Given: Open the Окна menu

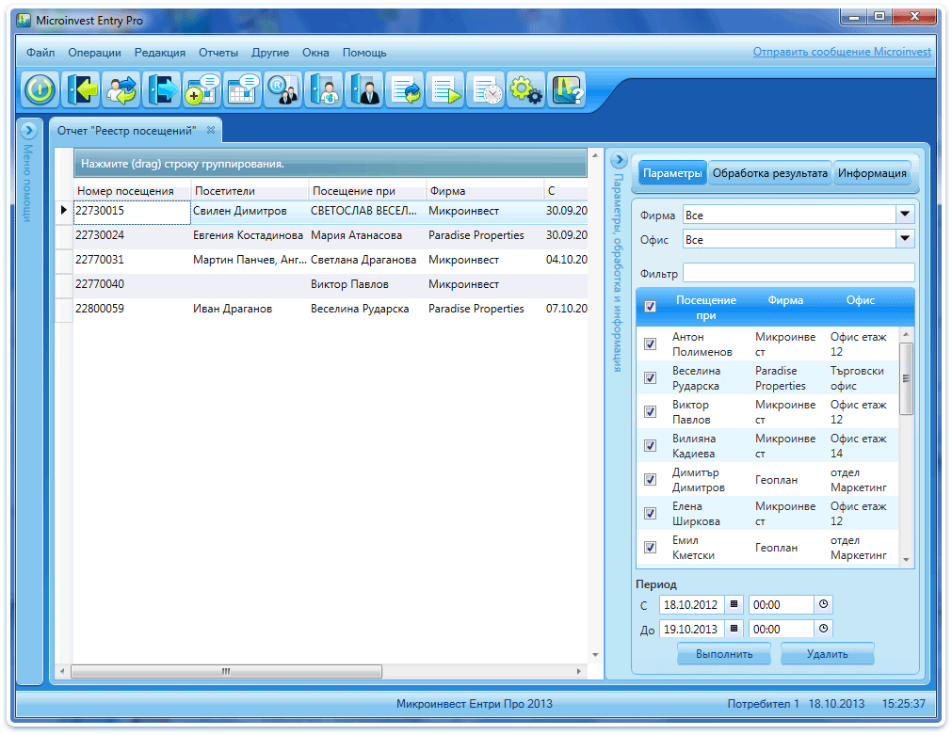Looking at the screenshot, I should click(315, 52).
